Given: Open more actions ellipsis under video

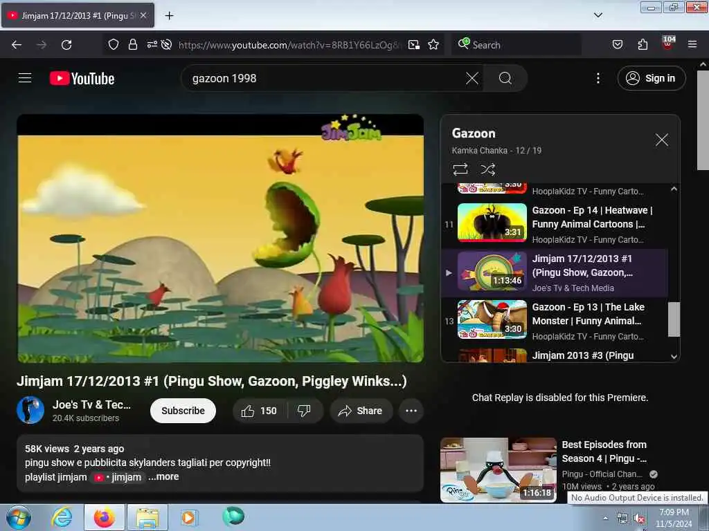Looking at the screenshot, I should tap(411, 411).
